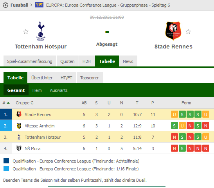Click NŠ Mura logo in table
Image resolution: width=214 pixels, height=188 pixels.
(19, 148)
